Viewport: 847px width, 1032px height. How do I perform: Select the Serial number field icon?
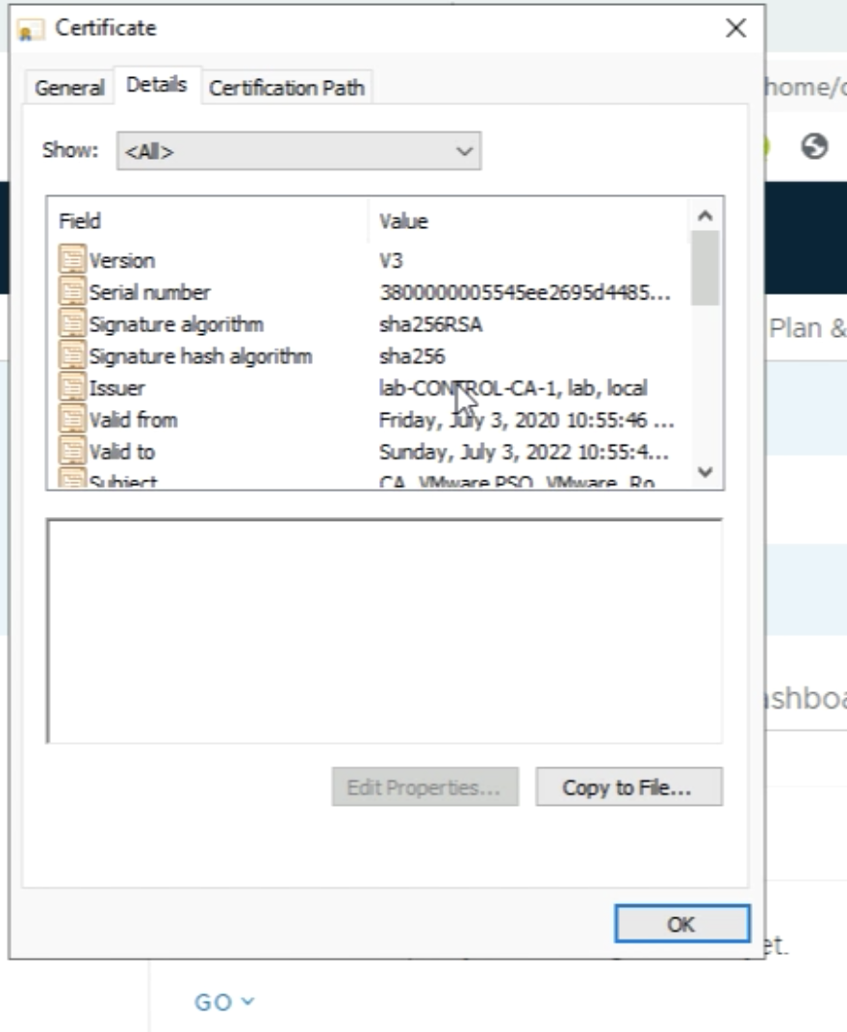point(72,292)
